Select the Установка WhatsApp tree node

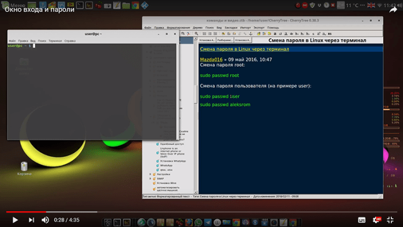point(173,161)
